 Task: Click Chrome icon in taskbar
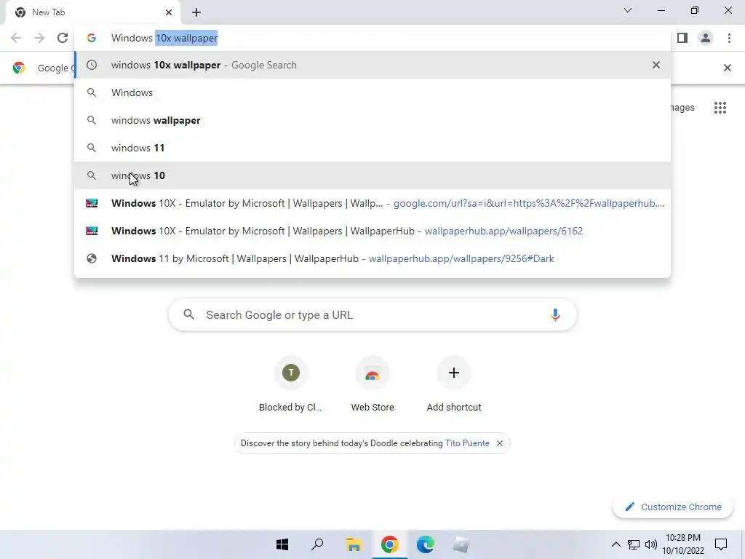[x=390, y=544]
